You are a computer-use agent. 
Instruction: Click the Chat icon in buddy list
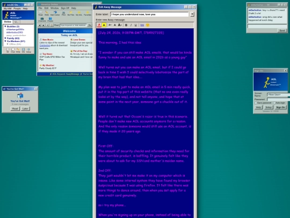pos(13,50)
